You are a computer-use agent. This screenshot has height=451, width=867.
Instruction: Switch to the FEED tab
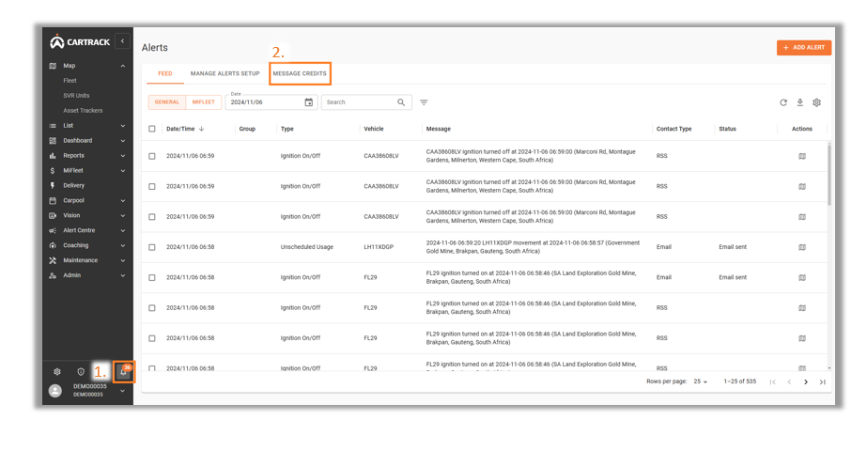click(x=164, y=73)
